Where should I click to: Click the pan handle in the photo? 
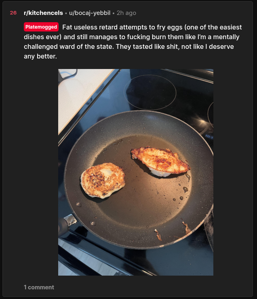66,224
